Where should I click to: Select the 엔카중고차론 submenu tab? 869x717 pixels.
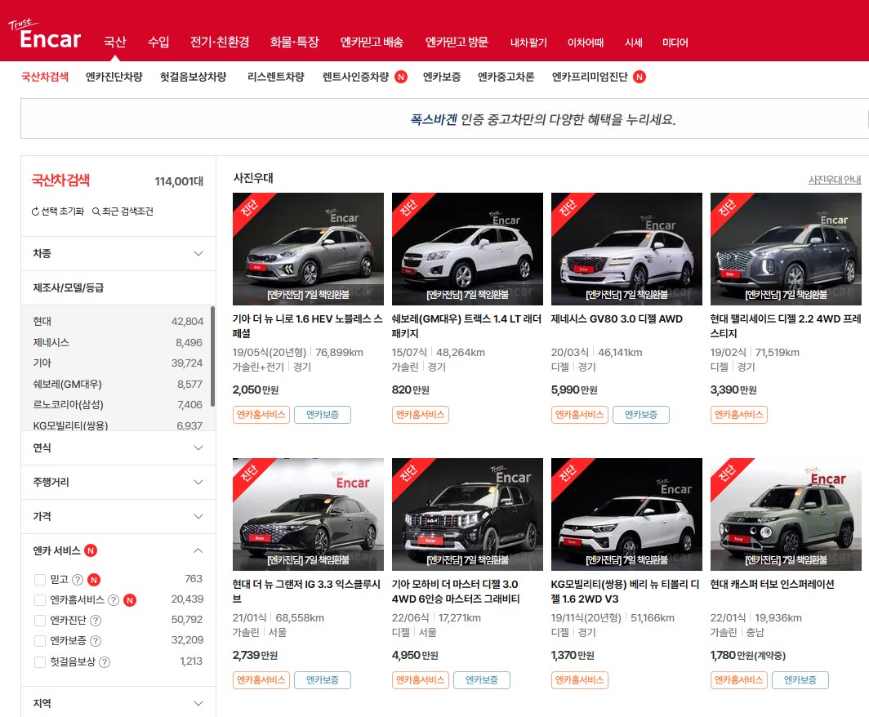[506, 77]
